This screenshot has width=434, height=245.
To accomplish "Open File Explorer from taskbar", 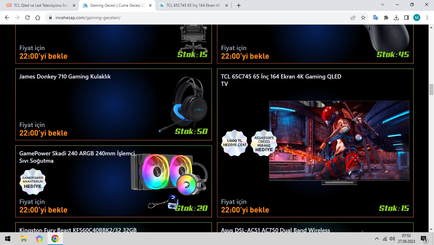I will point(24,239).
